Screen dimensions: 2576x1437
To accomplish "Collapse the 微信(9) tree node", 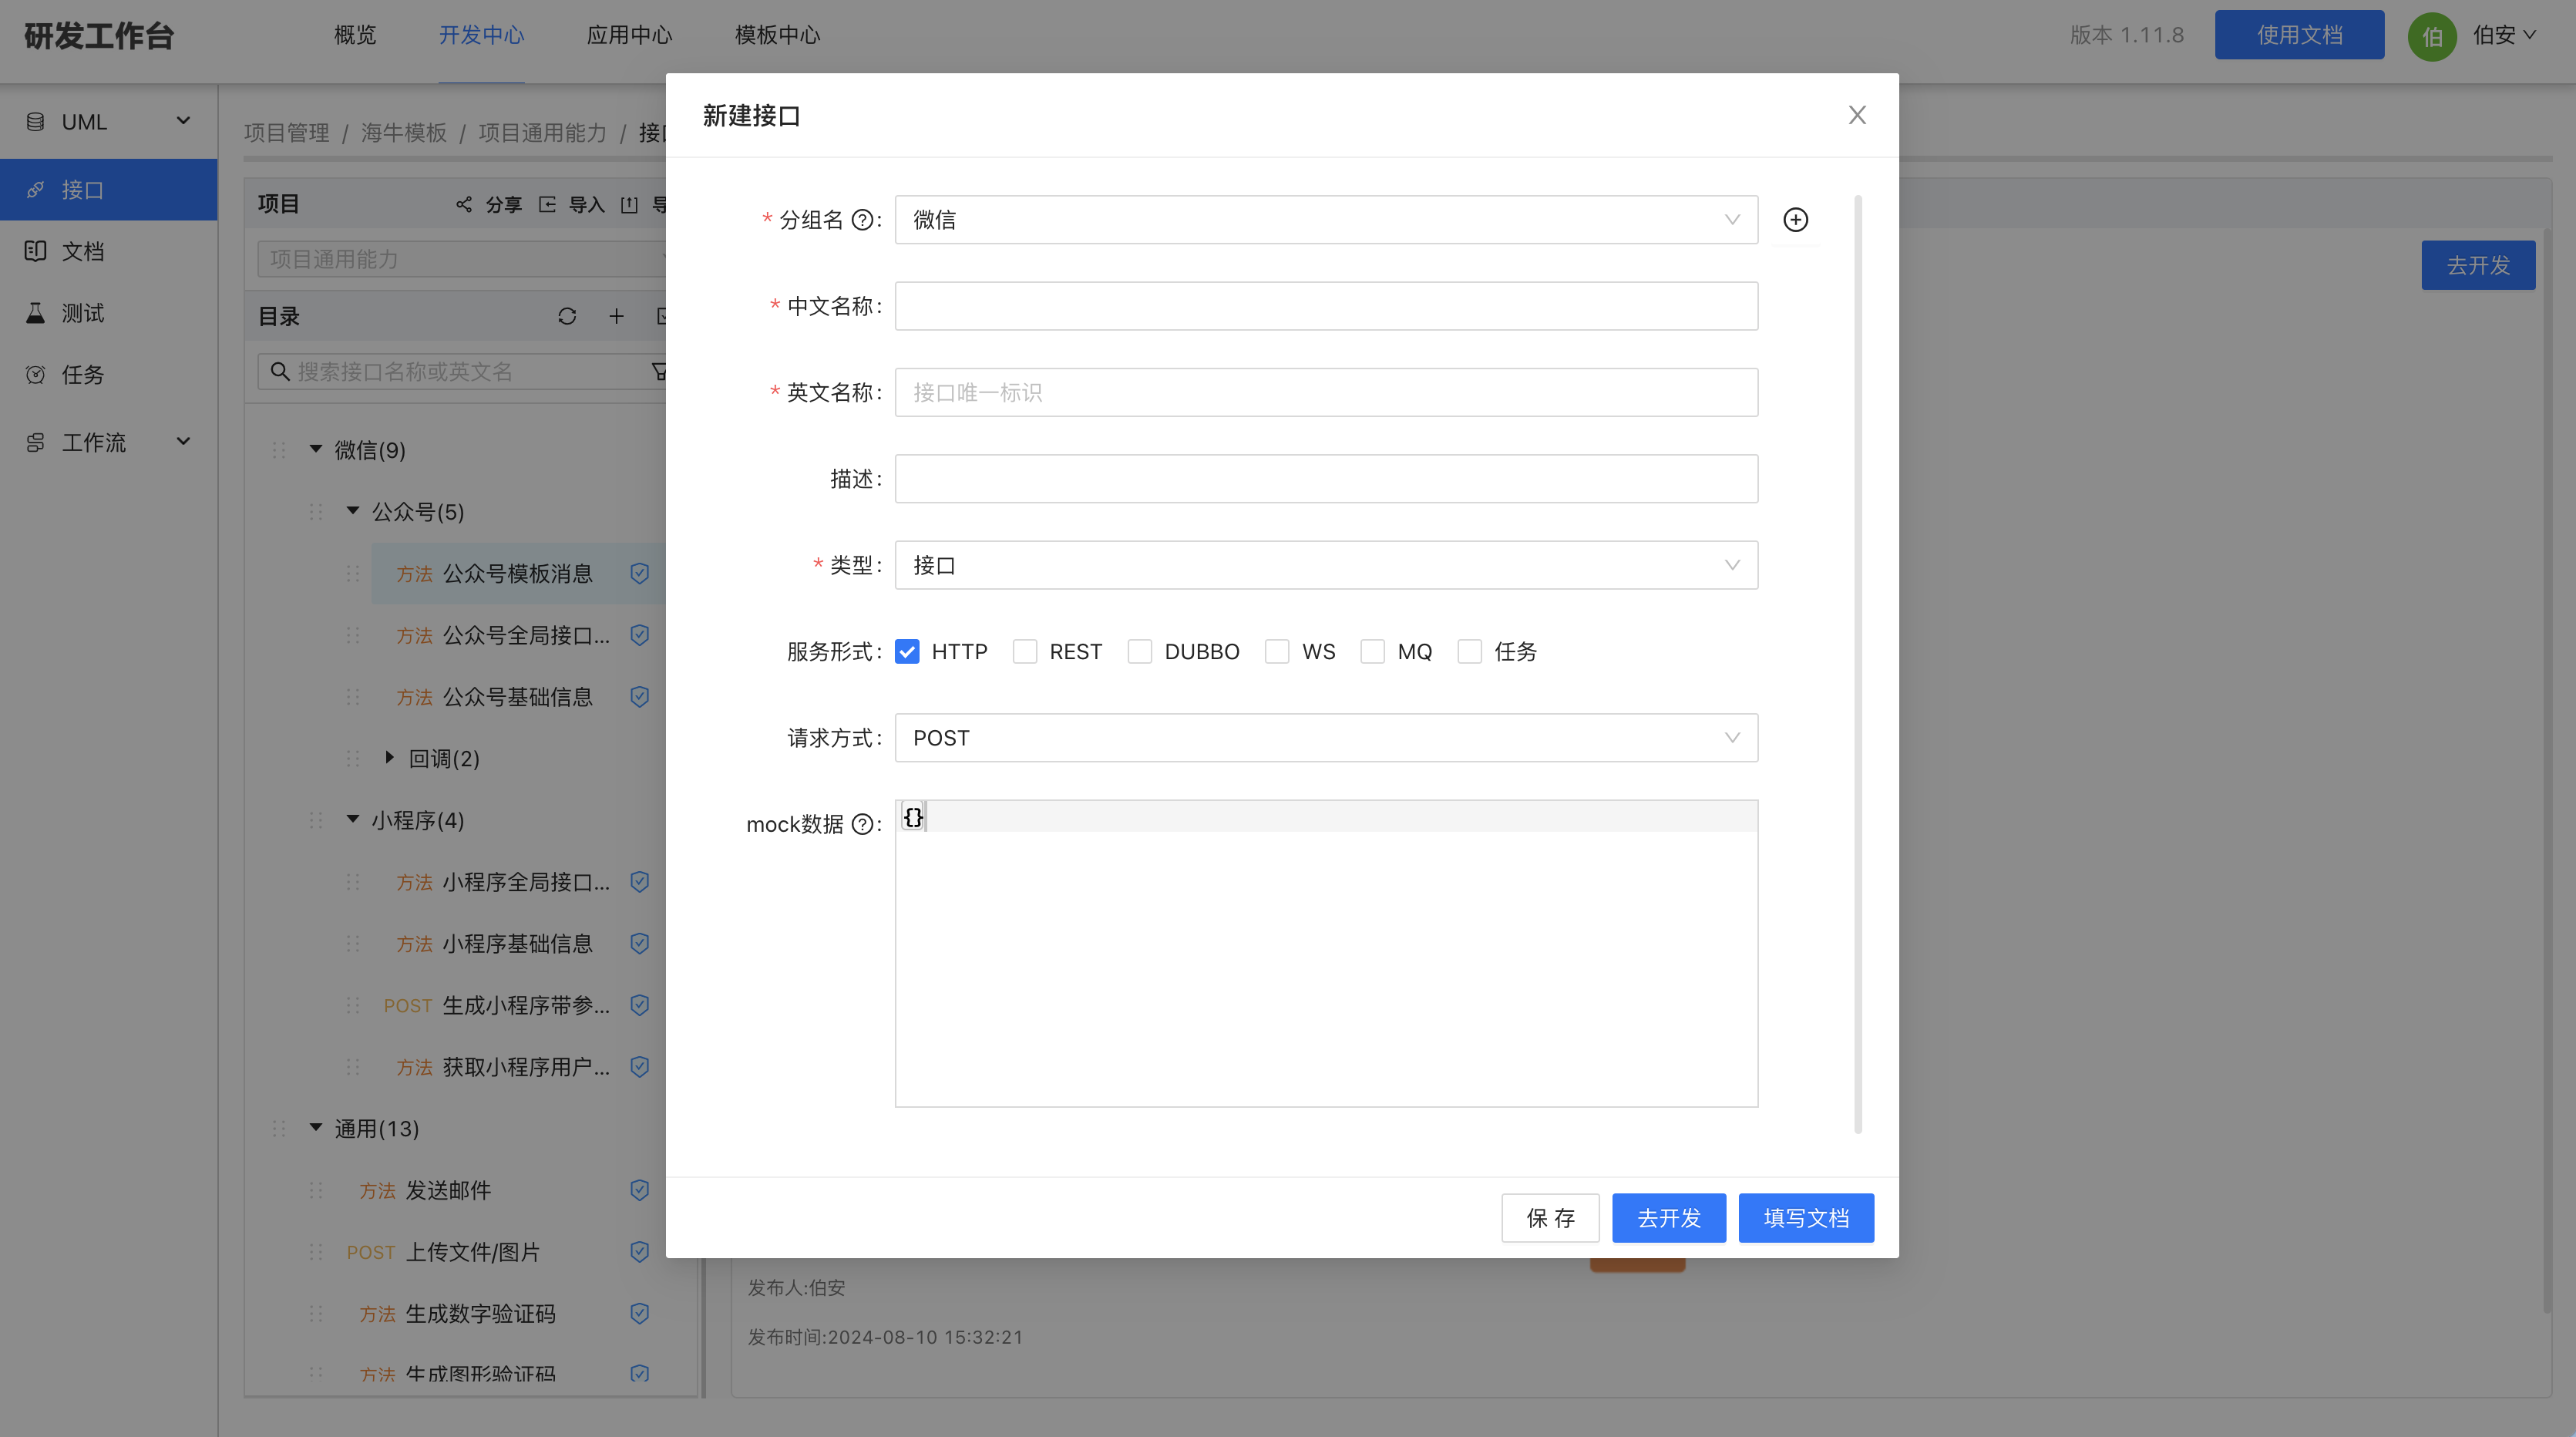I will click(x=316, y=449).
